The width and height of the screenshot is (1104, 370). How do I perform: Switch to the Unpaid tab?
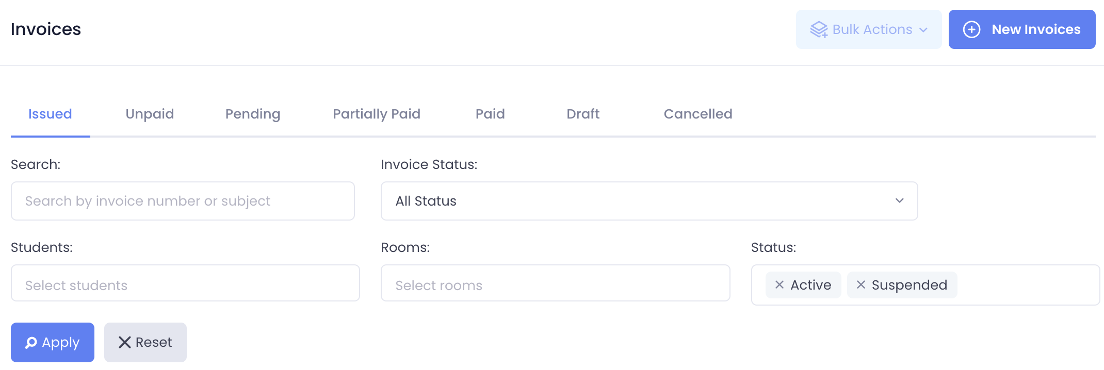[x=150, y=114]
